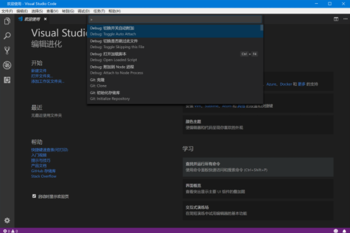Close the 欢迎使用 tab
This screenshot has height=233, width=350.
45,19
